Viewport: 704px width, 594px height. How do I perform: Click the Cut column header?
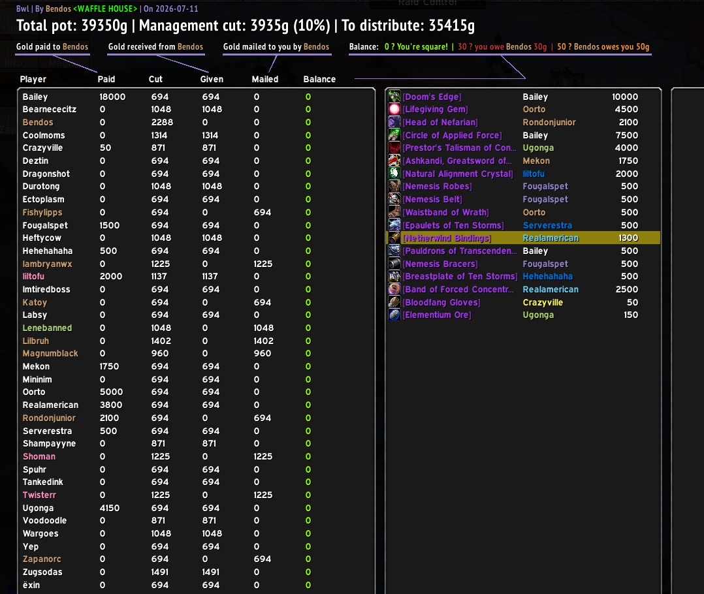tap(155, 80)
